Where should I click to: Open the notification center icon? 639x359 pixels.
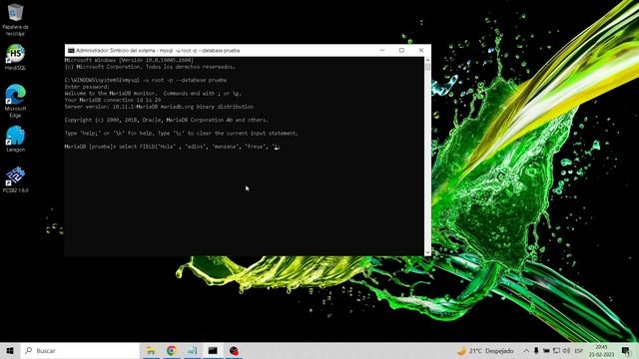point(626,350)
